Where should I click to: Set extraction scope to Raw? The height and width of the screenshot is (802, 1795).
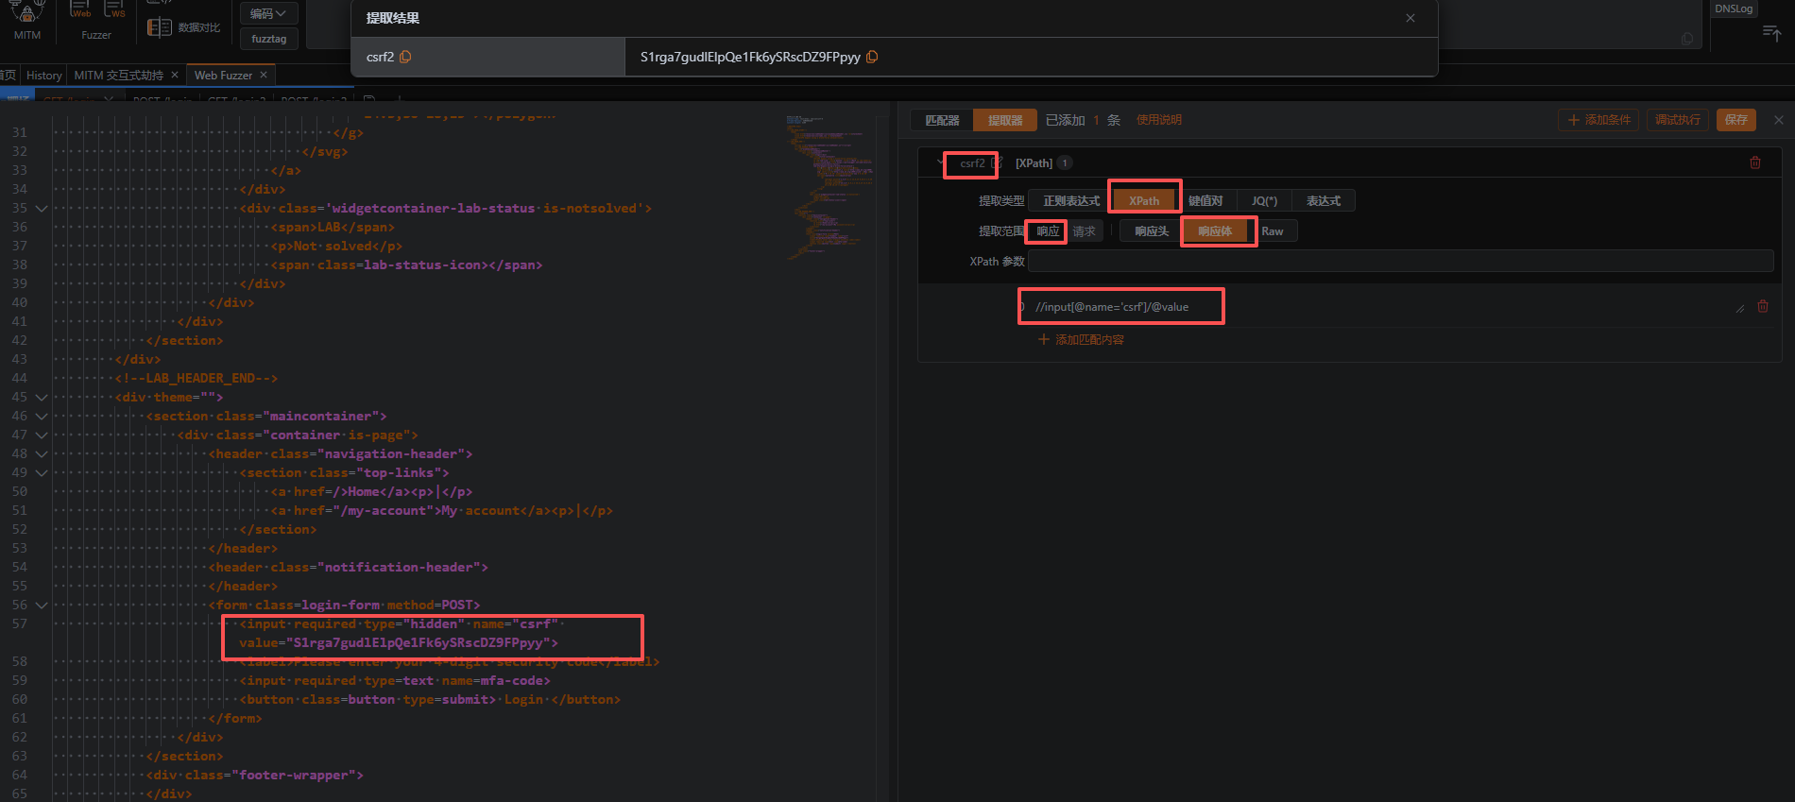pyautogui.click(x=1272, y=231)
